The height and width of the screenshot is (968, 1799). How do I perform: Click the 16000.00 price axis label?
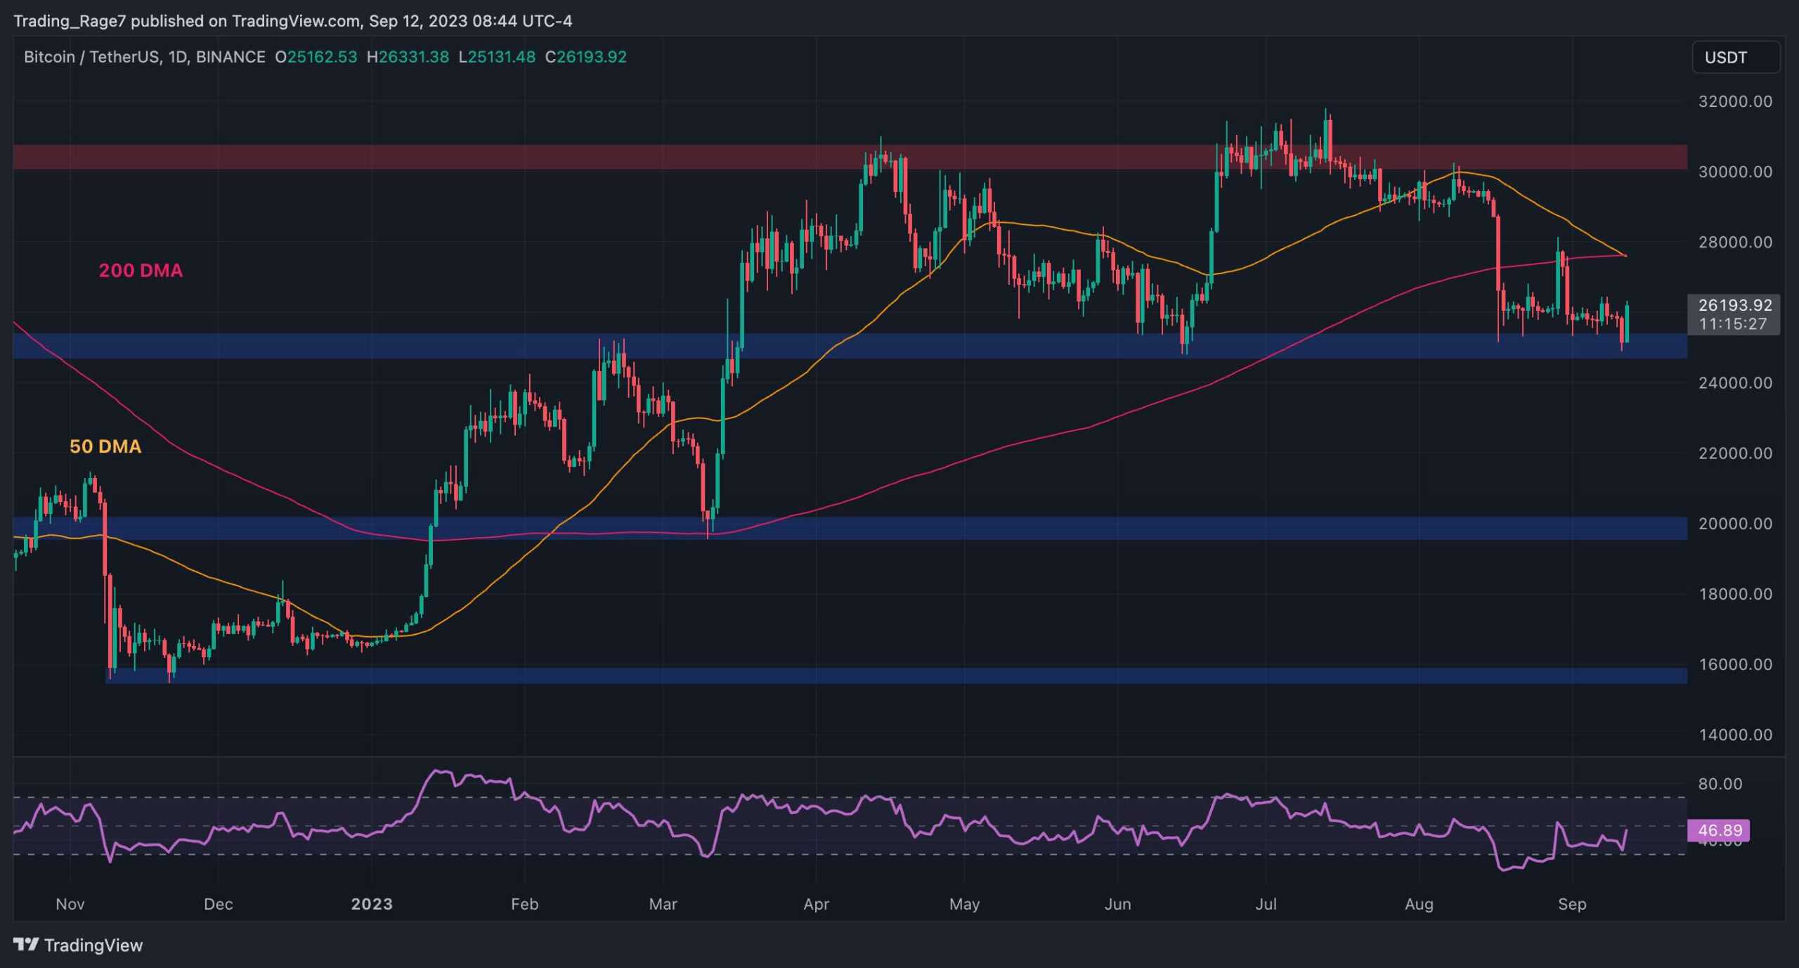[x=1735, y=664]
